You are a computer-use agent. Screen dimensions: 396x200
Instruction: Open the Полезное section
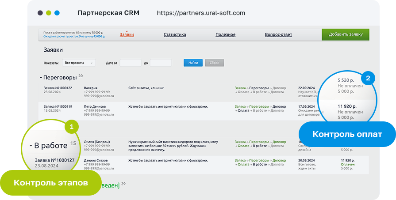pos(225,34)
